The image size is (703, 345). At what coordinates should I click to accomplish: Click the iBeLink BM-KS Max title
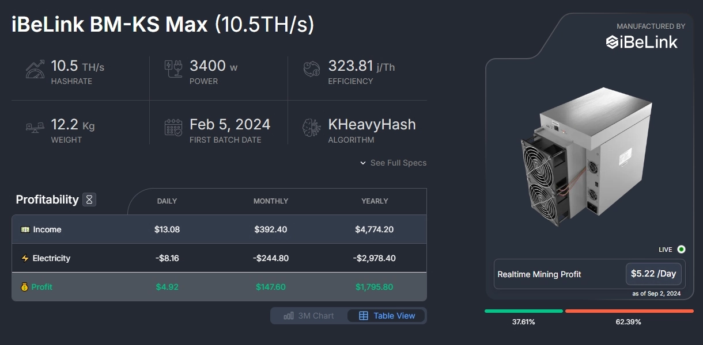(x=109, y=26)
